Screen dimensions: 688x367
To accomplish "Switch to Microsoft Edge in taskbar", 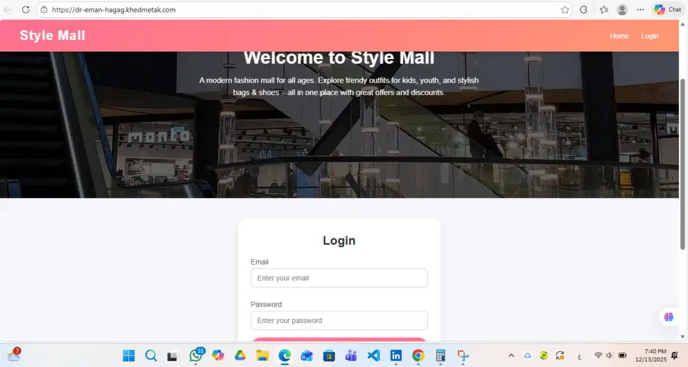I will click(x=284, y=355).
